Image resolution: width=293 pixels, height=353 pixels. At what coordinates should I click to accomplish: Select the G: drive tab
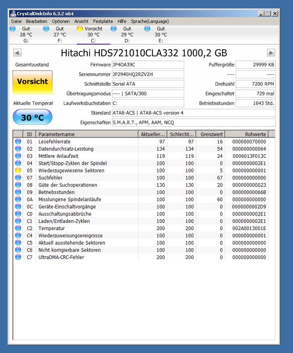[26, 35]
